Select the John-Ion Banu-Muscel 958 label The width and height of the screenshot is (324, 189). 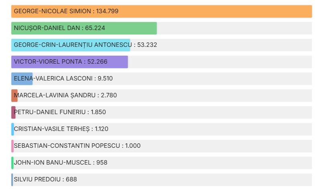(61, 163)
